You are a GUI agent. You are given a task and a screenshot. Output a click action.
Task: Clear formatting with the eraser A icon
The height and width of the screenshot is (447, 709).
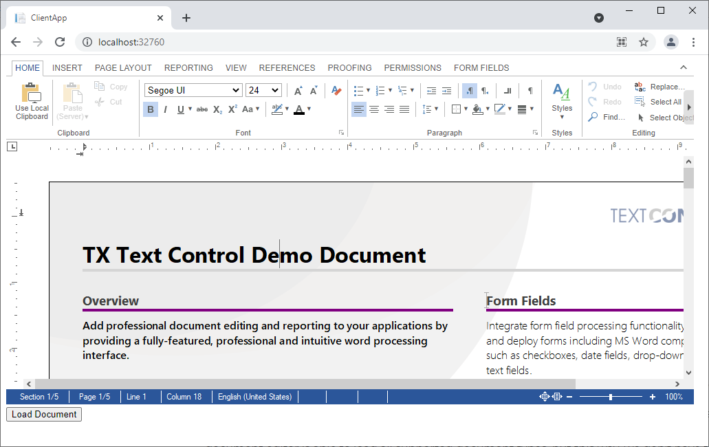[336, 90]
